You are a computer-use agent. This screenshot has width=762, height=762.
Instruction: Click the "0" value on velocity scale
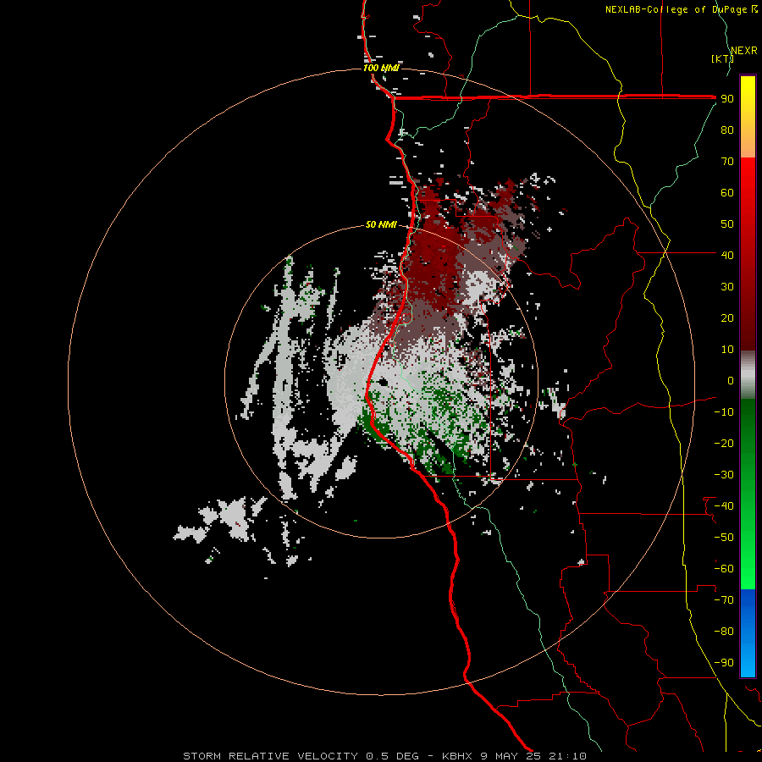731,381
